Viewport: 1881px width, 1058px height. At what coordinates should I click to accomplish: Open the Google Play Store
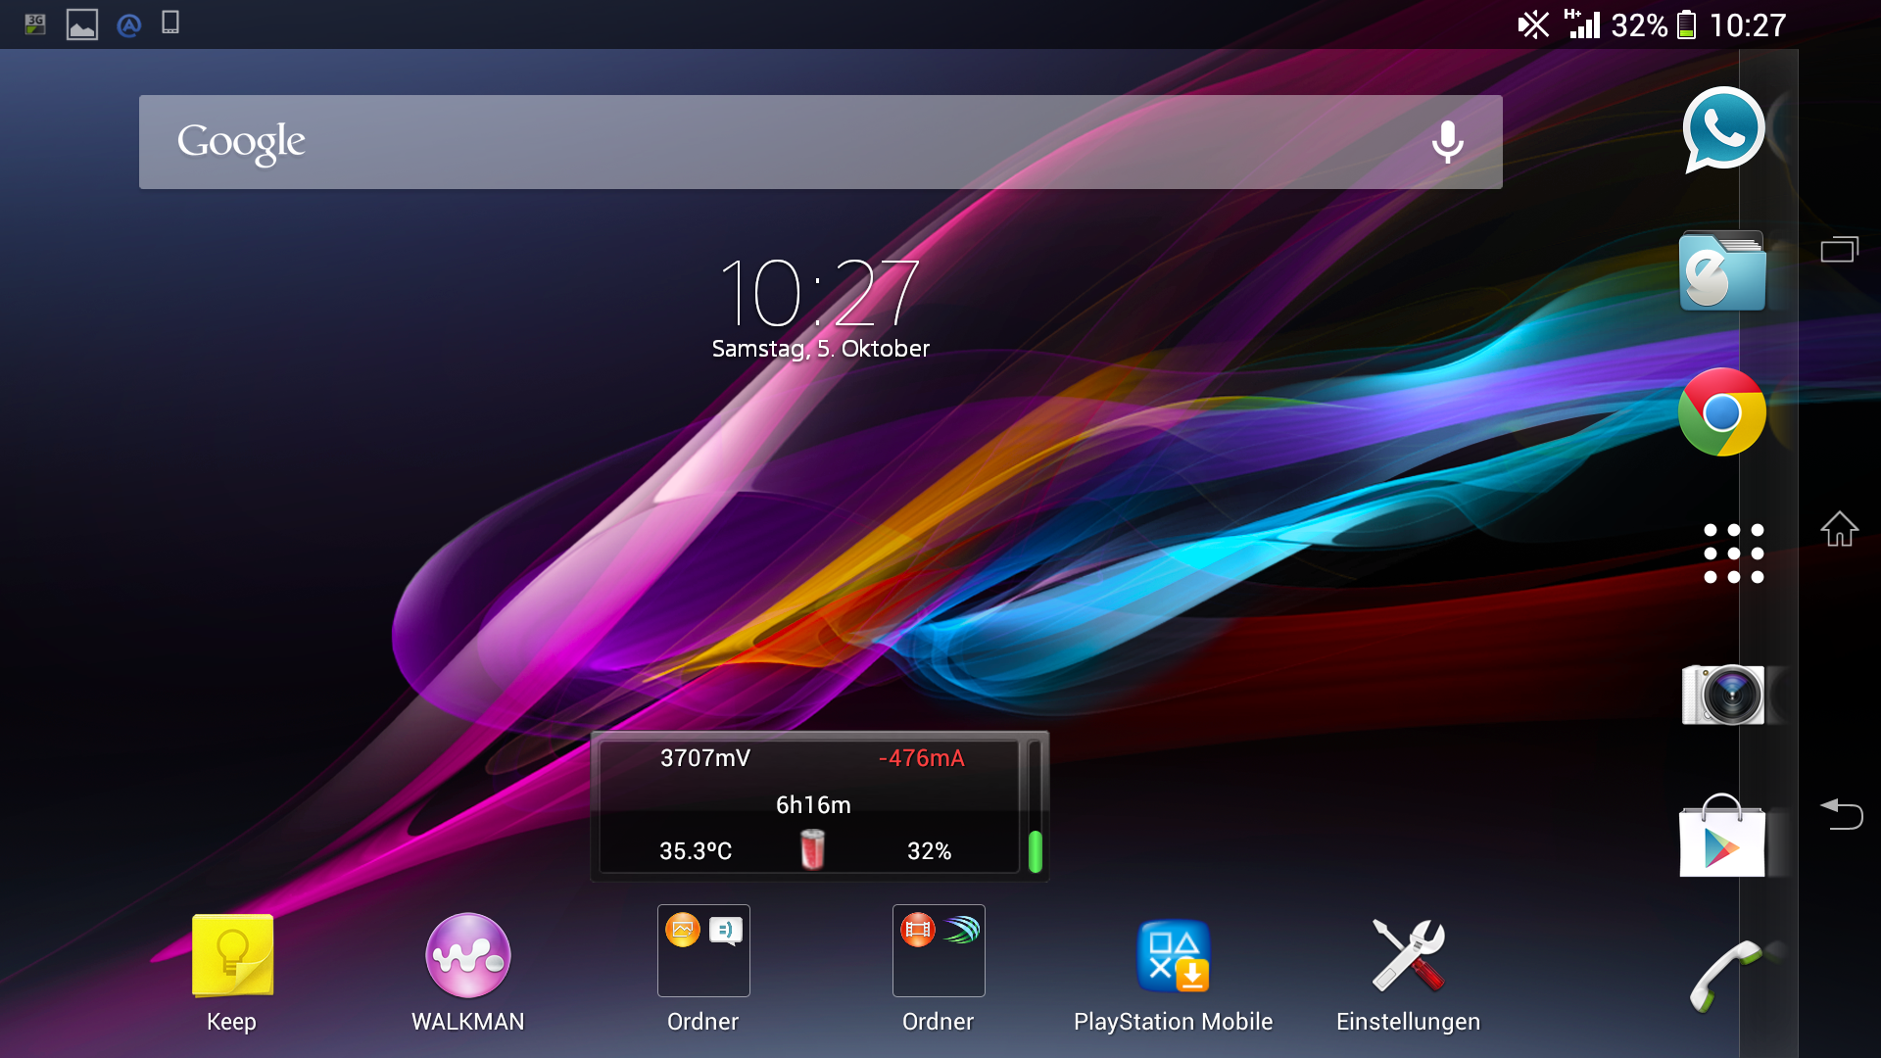1721,839
